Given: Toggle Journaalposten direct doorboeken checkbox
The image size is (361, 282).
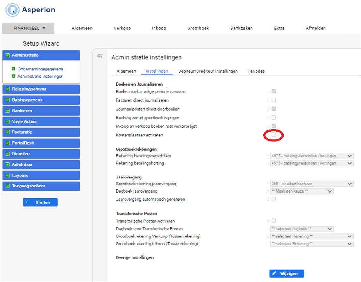Looking at the screenshot, I should [x=273, y=109].
